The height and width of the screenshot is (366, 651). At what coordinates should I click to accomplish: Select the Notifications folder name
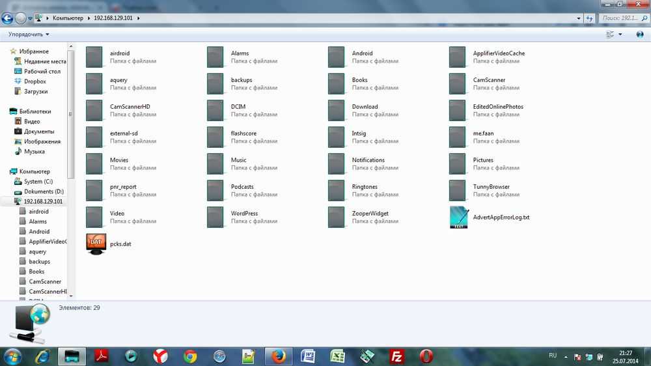pos(368,160)
